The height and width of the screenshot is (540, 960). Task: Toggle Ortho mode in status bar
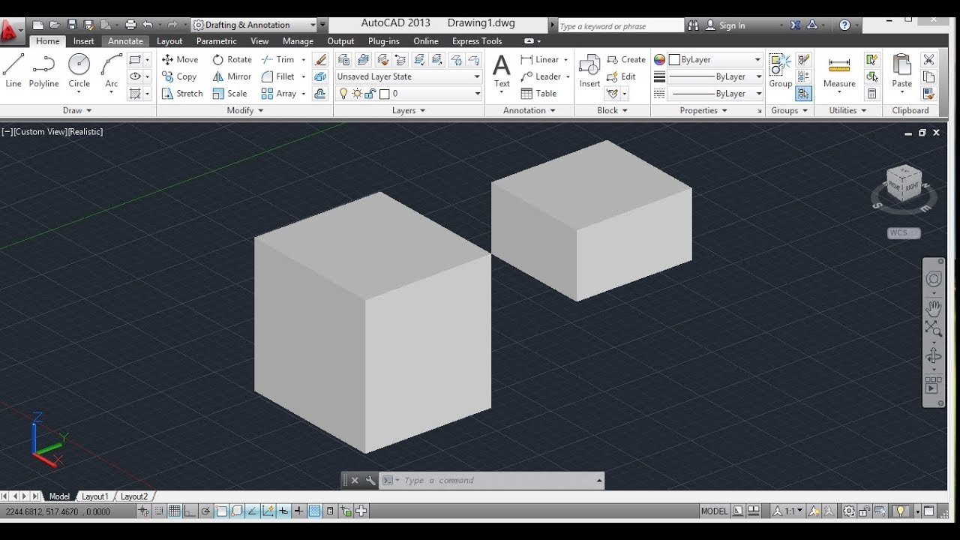[x=190, y=511]
